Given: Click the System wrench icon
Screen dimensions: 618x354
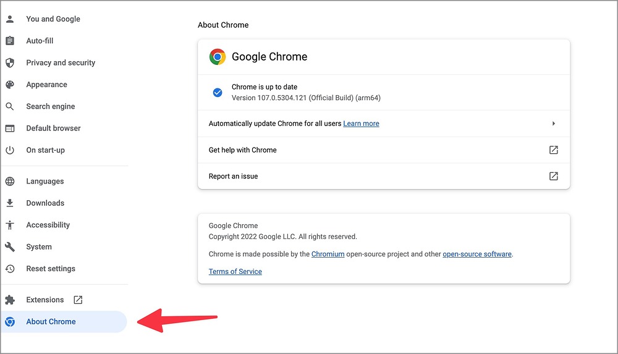Looking at the screenshot, I should tap(10, 247).
